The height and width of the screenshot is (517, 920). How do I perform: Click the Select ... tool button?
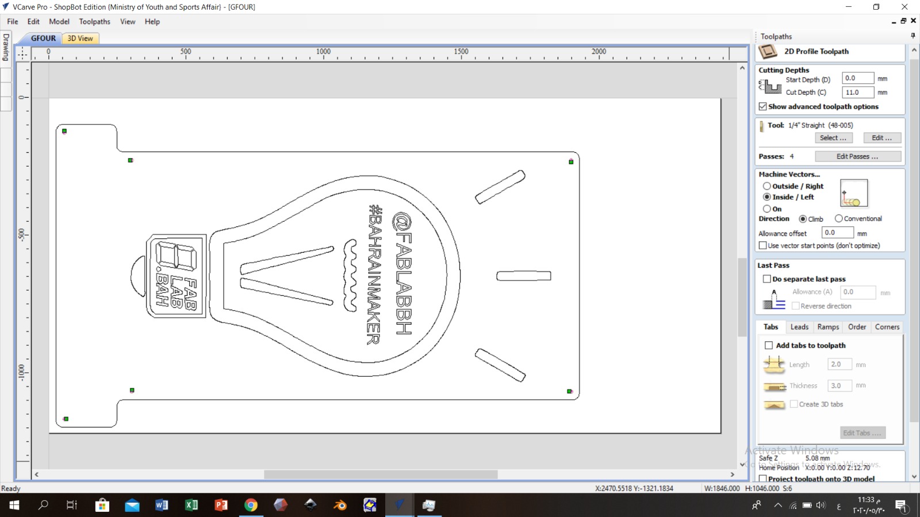click(x=834, y=138)
